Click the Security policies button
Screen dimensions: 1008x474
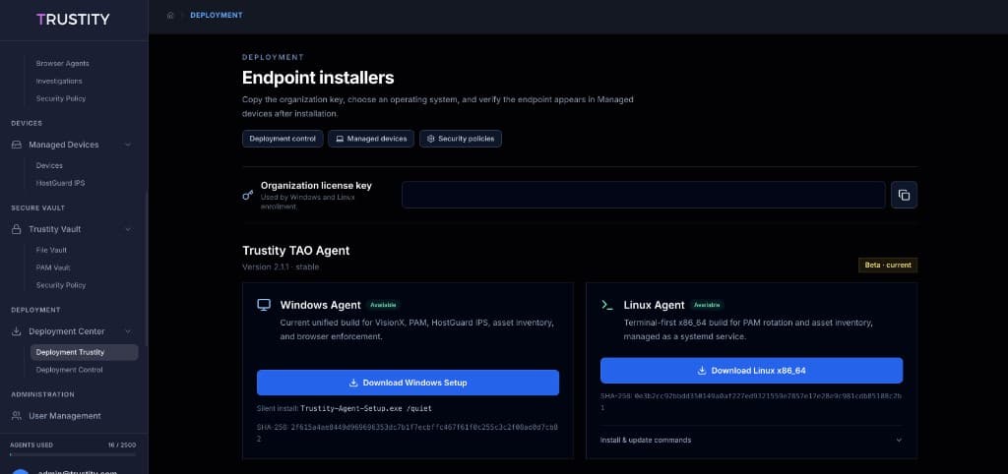(x=461, y=139)
